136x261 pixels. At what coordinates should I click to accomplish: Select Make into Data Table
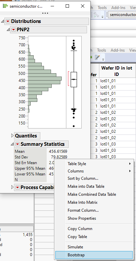pos(94,186)
